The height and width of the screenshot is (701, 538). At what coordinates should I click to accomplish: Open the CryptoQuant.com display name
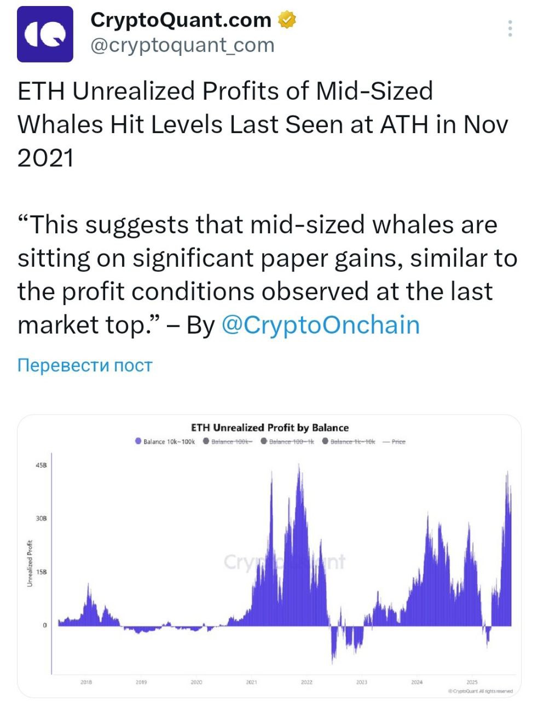click(181, 20)
